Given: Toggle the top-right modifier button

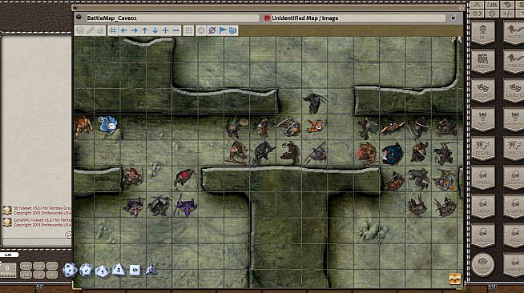Looking at the screenshot, I should coord(51,266).
